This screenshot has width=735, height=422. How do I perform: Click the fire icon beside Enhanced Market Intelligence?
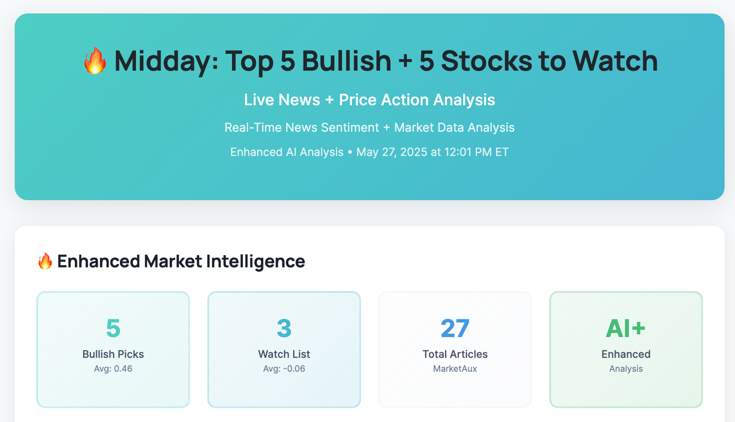tap(45, 261)
